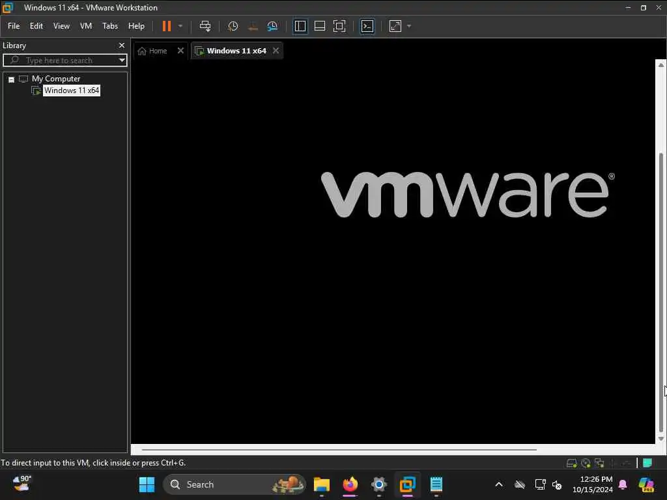Revert virtual machine to previous snapshot
The height and width of the screenshot is (500, 667).
click(x=253, y=26)
